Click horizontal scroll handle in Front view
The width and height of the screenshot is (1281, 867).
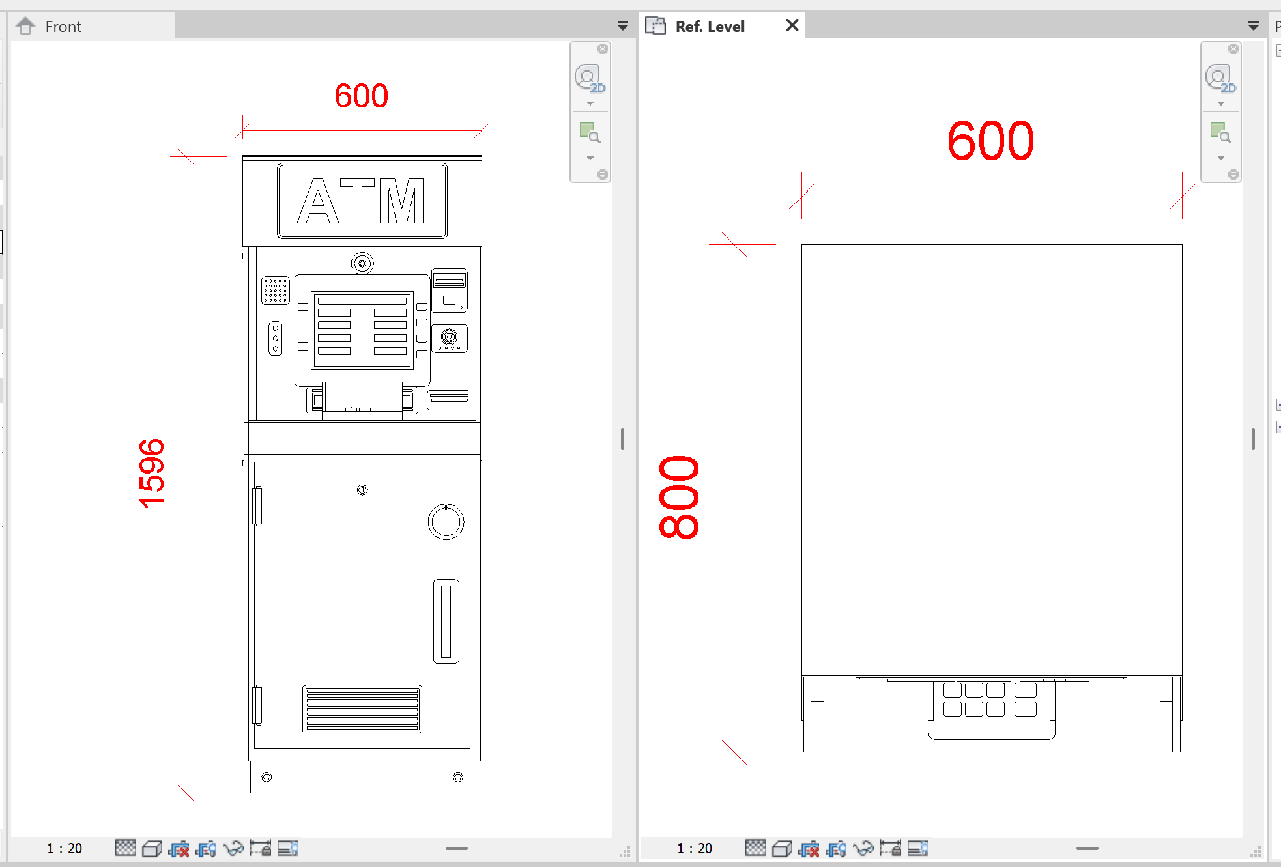click(457, 848)
